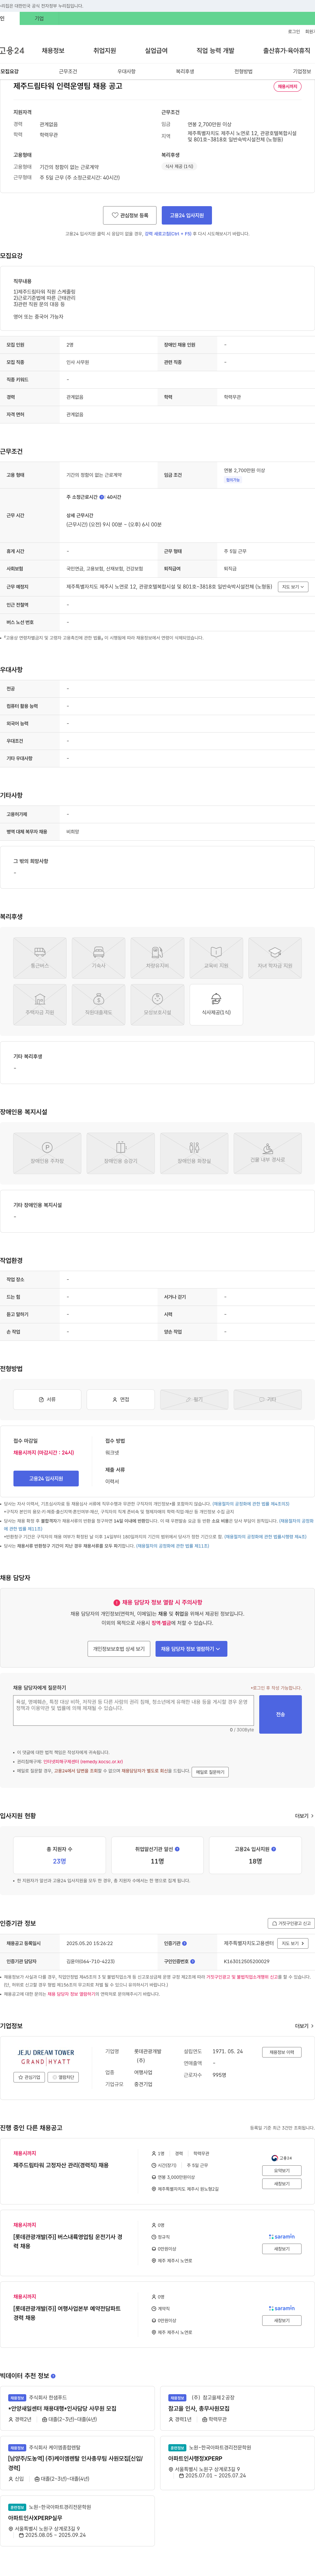Jump to the 우대사항 tab
The image size is (315, 2576).
point(127,72)
